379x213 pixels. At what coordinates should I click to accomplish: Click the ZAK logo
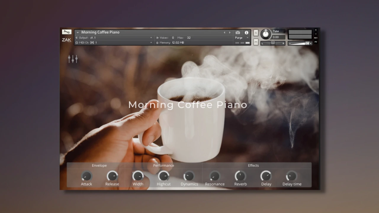[66, 40]
